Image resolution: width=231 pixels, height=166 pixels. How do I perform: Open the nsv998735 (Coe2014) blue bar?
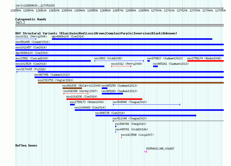146,116
